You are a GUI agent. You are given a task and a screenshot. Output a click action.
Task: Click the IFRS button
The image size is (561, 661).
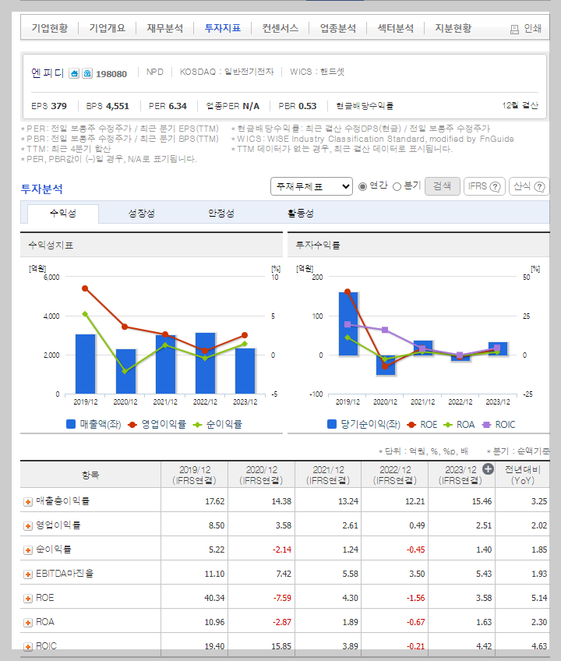[484, 186]
